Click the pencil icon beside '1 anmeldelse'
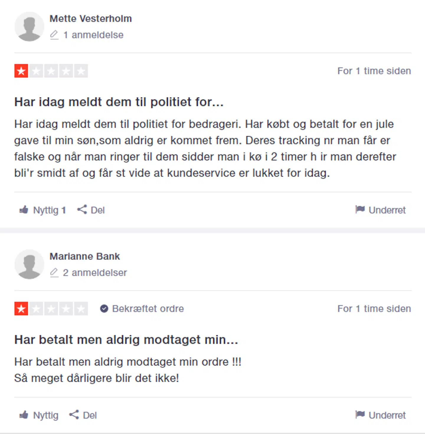425x434 pixels. tap(54, 35)
